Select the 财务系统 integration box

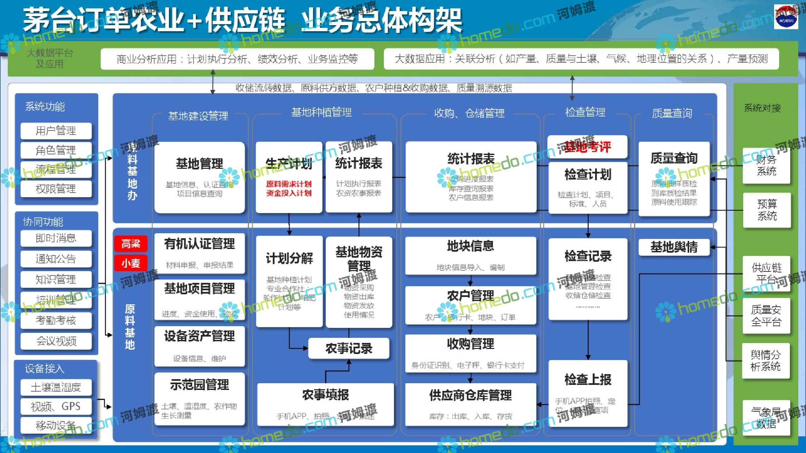click(766, 165)
